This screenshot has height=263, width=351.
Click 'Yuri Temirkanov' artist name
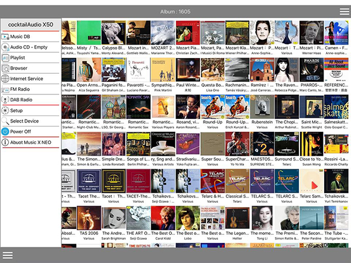point(336,201)
